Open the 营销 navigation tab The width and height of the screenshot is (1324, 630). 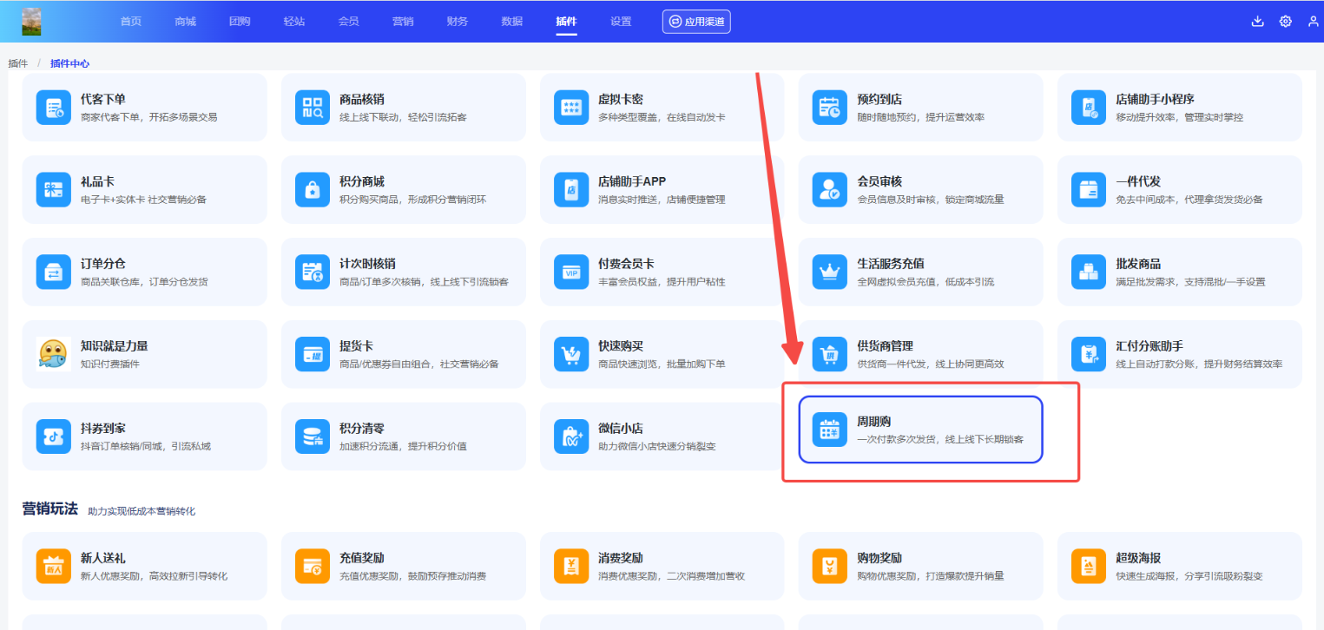click(403, 22)
